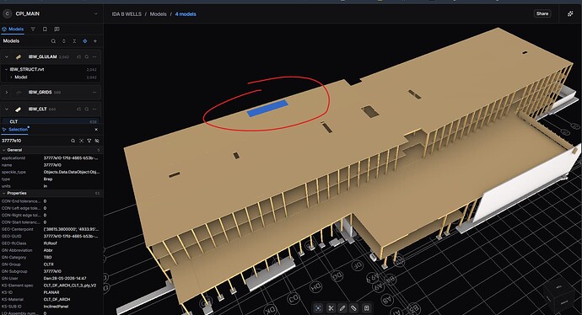The height and width of the screenshot is (315, 582).
Task: Open the fourth sidebar tab icon
Action: [x=57, y=29]
